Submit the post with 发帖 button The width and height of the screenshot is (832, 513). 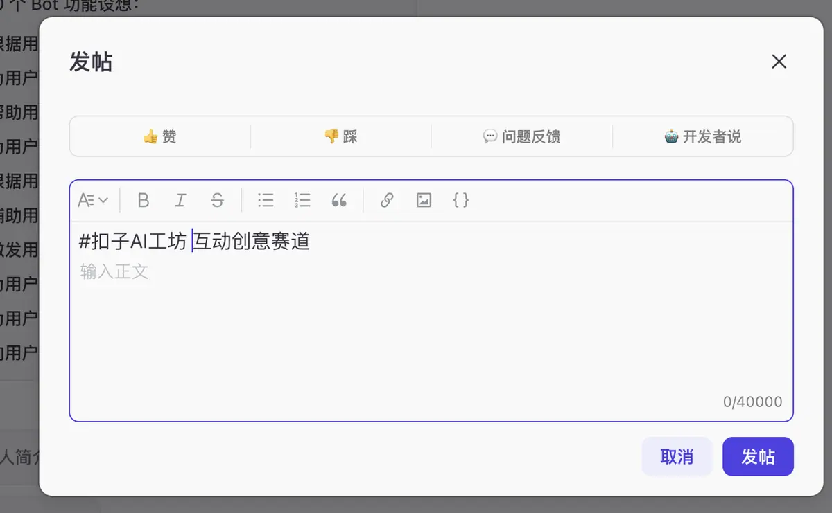coord(758,457)
